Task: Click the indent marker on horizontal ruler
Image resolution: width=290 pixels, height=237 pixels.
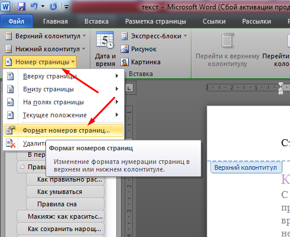Action: pyautogui.click(x=281, y=88)
